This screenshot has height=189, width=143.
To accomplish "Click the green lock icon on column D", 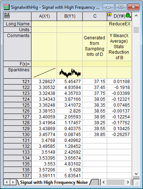I will point(128,15).
